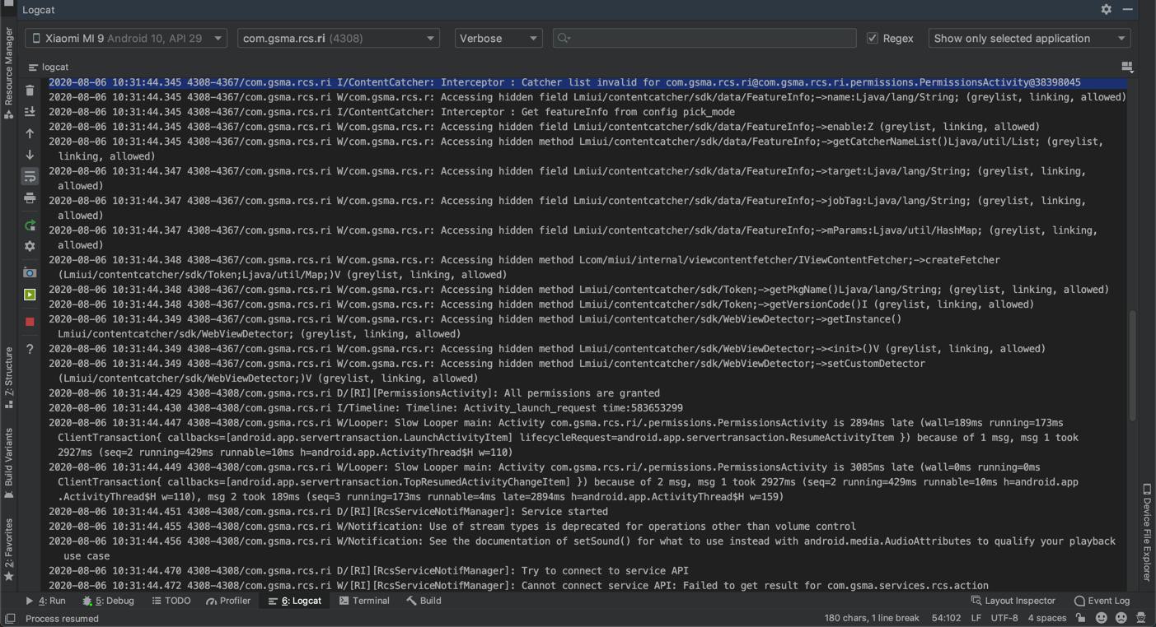The height and width of the screenshot is (627, 1156).
Task: Open the Verbose log level dropdown
Action: click(x=498, y=38)
